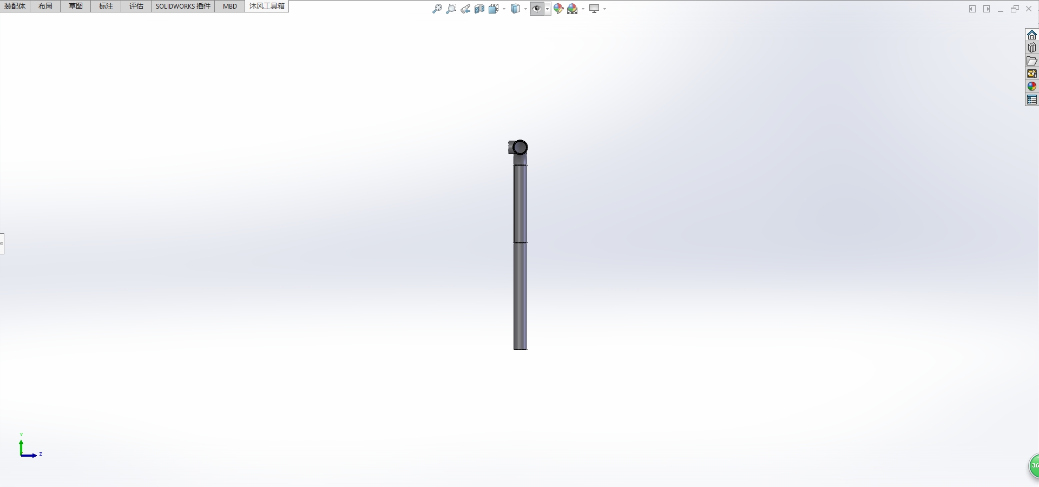Expand the hidden left-side panel handle
This screenshot has height=487, width=1039.
pyautogui.click(x=2, y=243)
